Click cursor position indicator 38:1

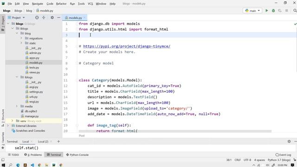point(229,160)
